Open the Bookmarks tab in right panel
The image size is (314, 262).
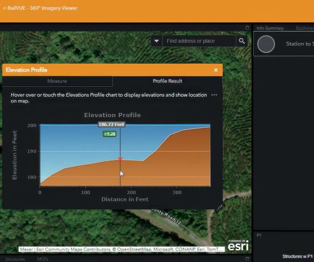pyautogui.click(x=305, y=28)
